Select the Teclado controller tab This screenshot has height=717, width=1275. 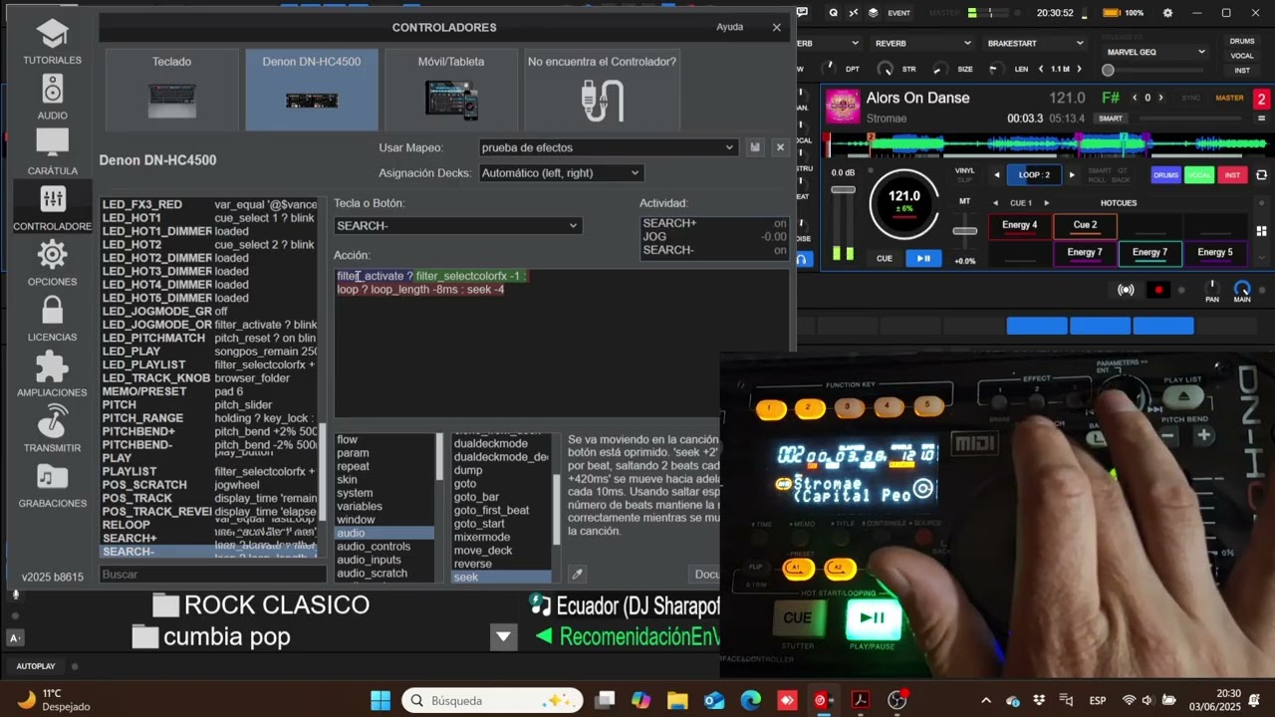pyautogui.click(x=172, y=90)
